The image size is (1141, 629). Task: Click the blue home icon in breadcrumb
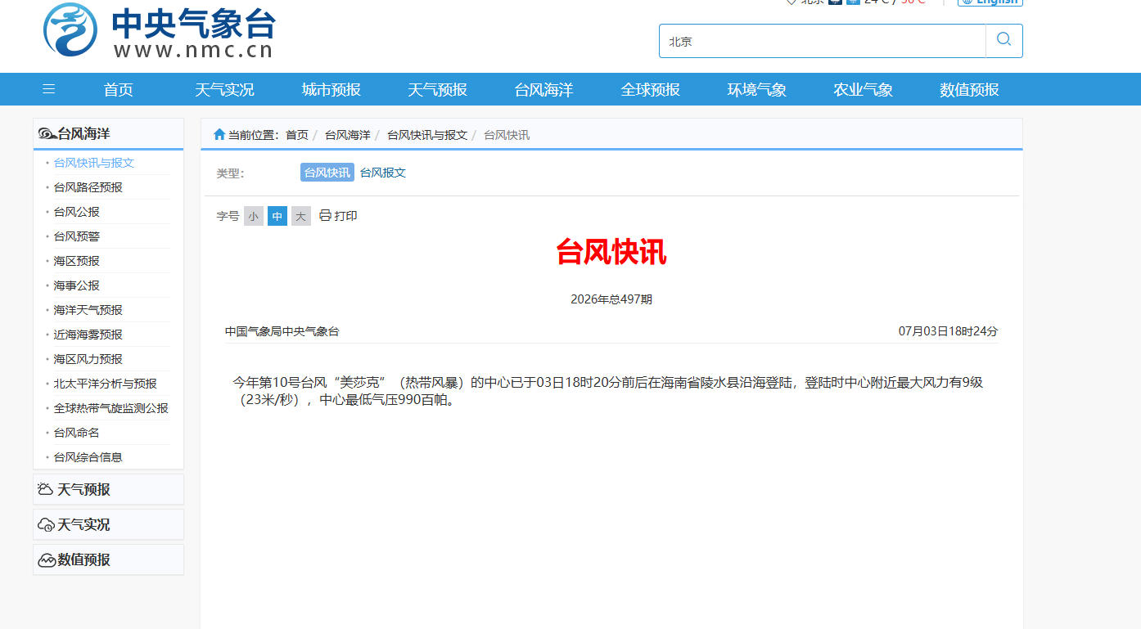click(219, 134)
